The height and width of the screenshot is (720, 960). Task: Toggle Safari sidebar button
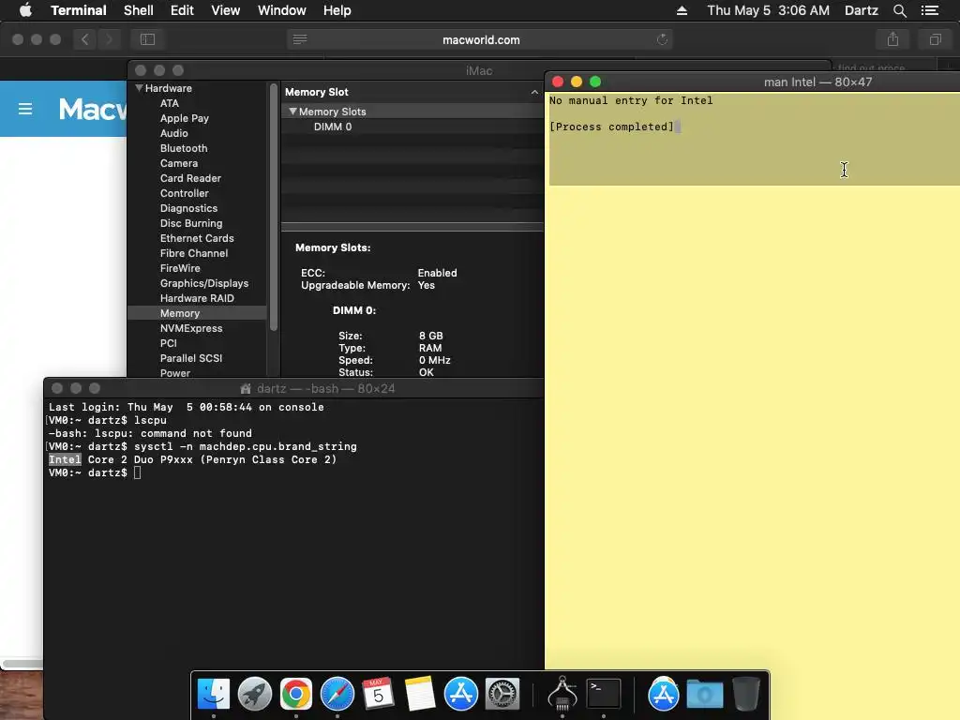(x=147, y=39)
